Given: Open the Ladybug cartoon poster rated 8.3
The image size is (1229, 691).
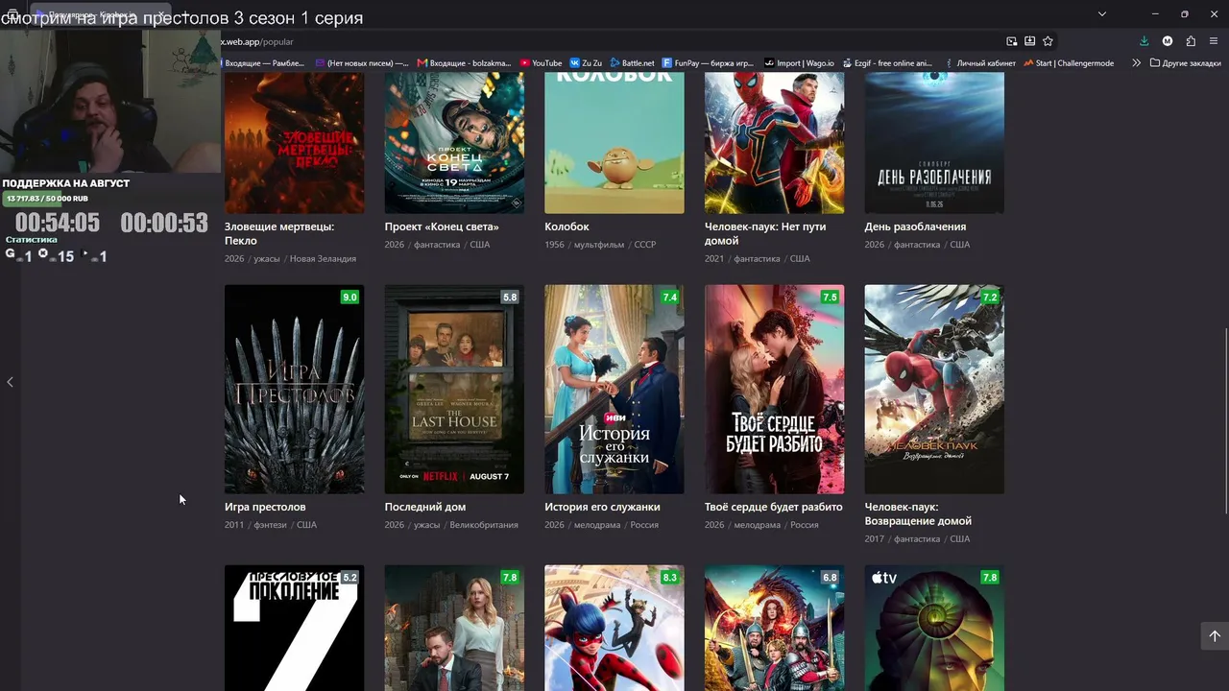Looking at the screenshot, I should pyautogui.click(x=614, y=628).
